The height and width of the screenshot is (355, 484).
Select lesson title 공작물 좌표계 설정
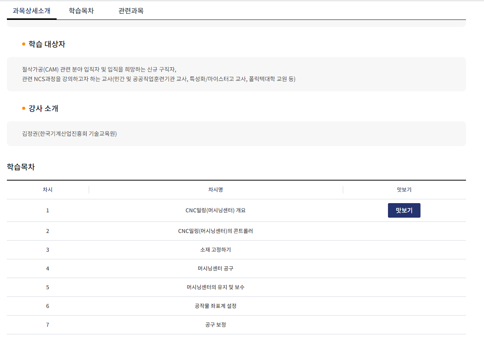(x=215, y=306)
